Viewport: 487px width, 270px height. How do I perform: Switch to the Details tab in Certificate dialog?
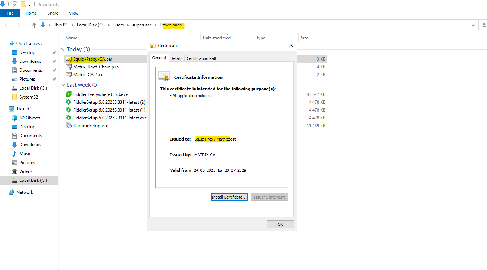tap(176, 58)
